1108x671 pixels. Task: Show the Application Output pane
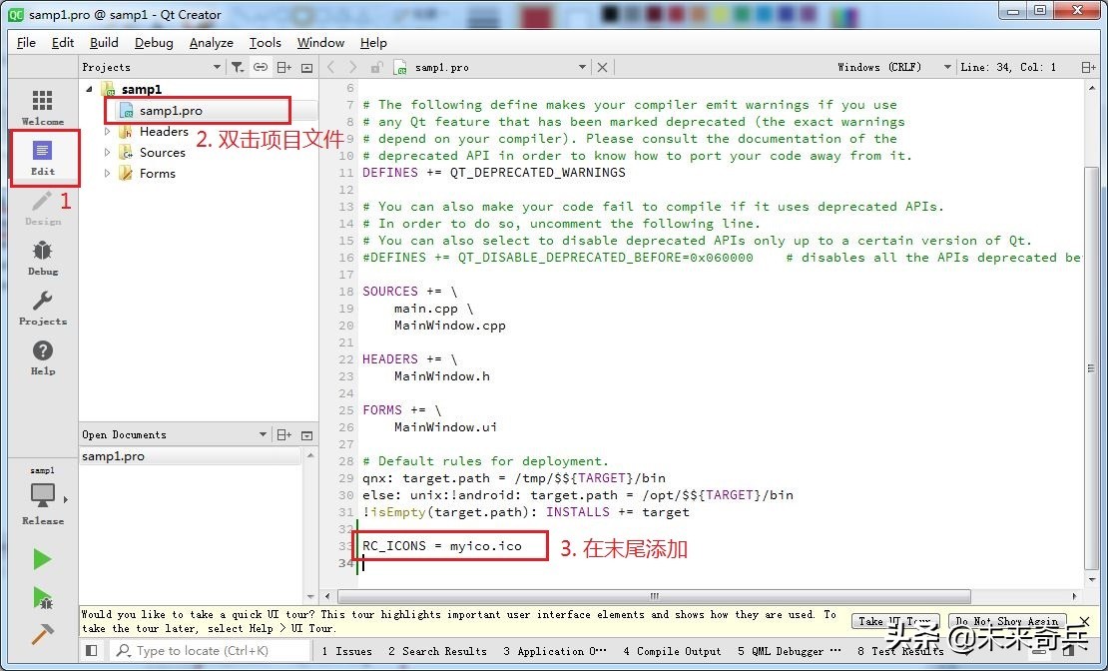click(x=555, y=651)
